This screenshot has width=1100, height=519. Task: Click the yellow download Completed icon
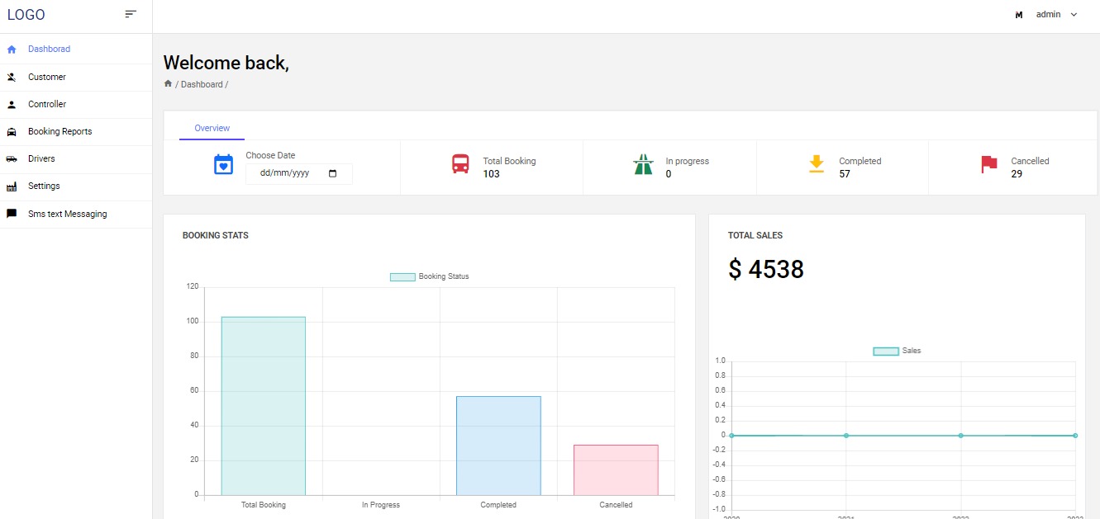pyautogui.click(x=817, y=163)
